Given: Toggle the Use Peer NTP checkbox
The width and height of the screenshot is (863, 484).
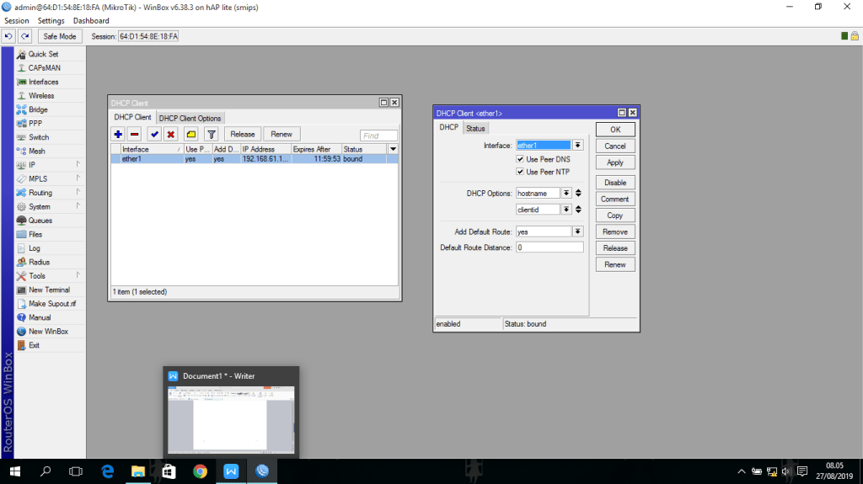Looking at the screenshot, I should coord(521,172).
